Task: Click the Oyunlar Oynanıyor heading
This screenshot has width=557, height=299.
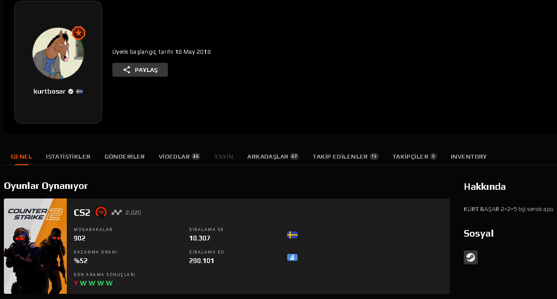Action: 46,186
